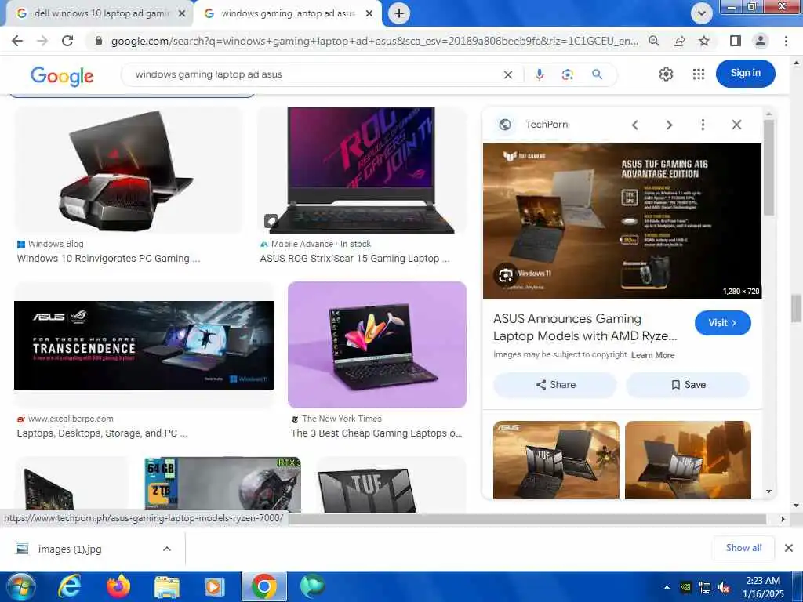This screenshot has width=803, height=602.
Task: Click the muted volume tray icon
Action: 724,588
